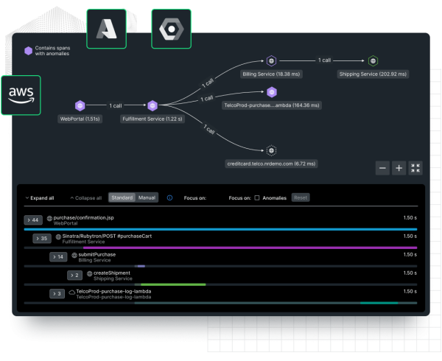The width and height of the screenshot is (442, 361).
Task: Click the creditcard.telco.nrdemo.com node icon
Action: pos(271,150)
